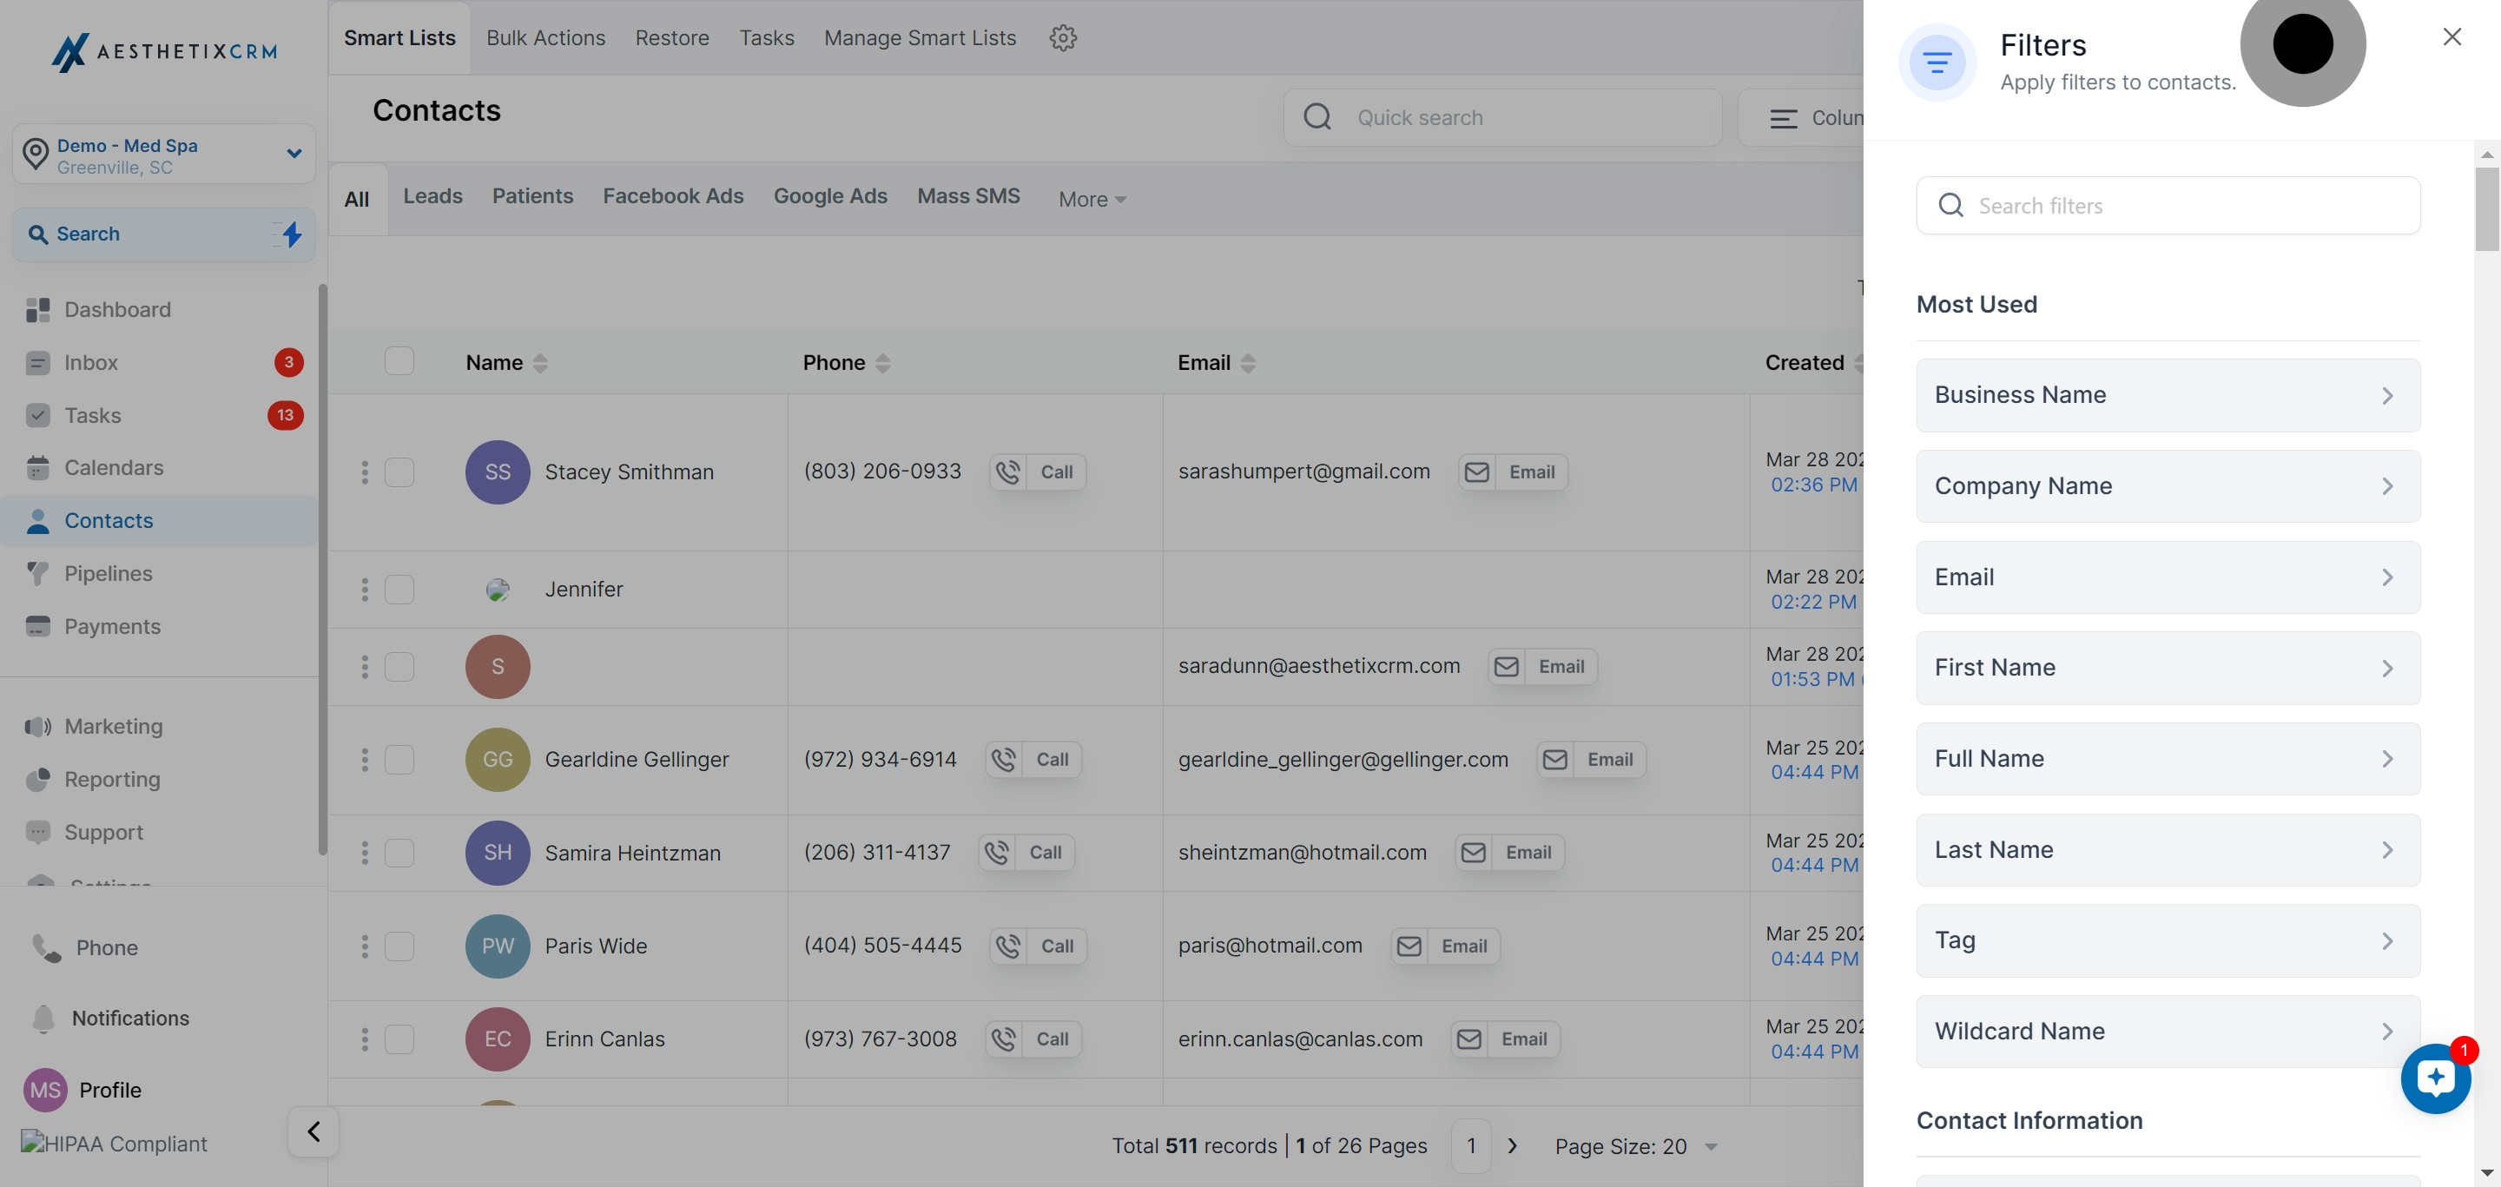Select the Facebook Ads smart list tab
2501x1187 pixels.
pos(672,196)
